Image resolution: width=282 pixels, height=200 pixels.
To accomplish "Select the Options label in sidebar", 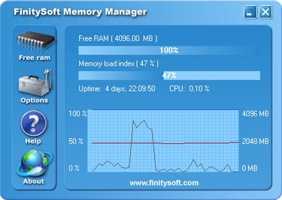I will coord(34,100).
